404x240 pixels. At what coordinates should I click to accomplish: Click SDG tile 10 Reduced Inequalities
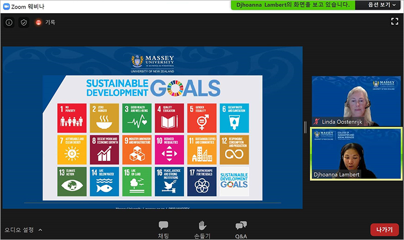(169, 150)
